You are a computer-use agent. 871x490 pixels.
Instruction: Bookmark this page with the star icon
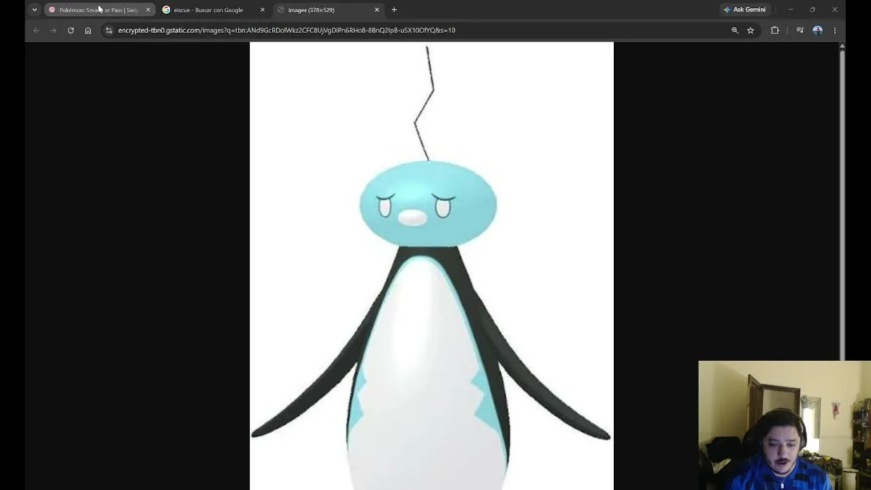coord(751,30)
